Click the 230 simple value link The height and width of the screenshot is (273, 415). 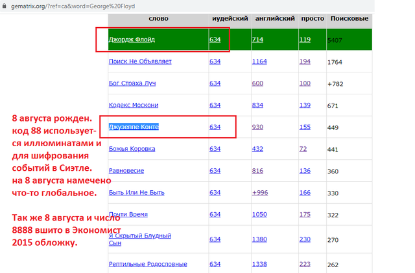(x=305, y=239)
